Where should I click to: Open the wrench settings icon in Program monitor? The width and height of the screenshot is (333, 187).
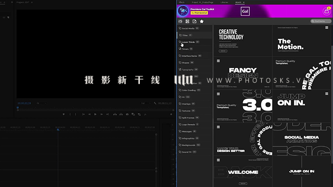point(155,103)
